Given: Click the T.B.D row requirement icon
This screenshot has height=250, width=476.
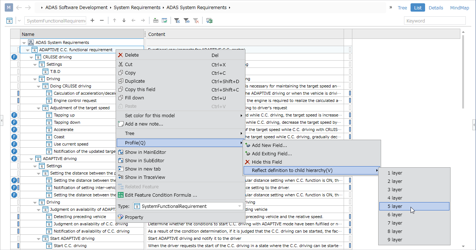Looking at the screenshot, I should coord(45,71).
